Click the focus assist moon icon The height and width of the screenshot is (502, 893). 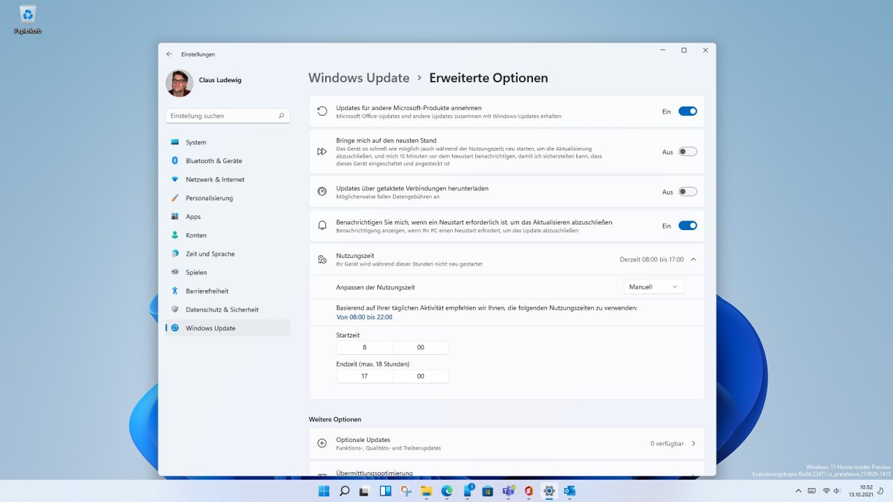[882, 491]
